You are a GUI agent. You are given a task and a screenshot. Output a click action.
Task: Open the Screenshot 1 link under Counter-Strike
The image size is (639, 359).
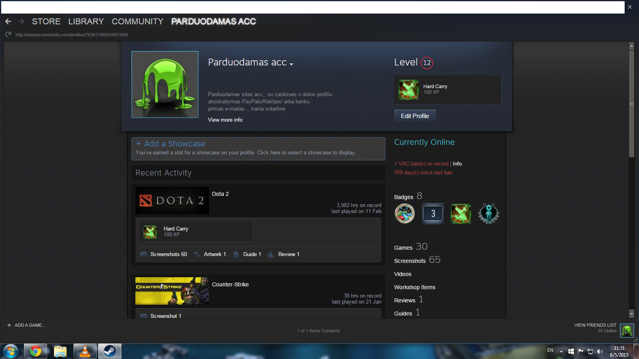pos(166,316)
